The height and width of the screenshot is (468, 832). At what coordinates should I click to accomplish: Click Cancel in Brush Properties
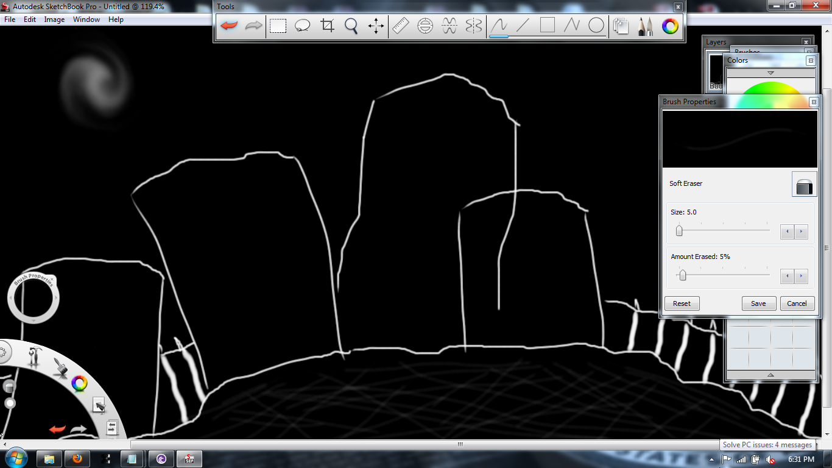click(x=797, y=303)
